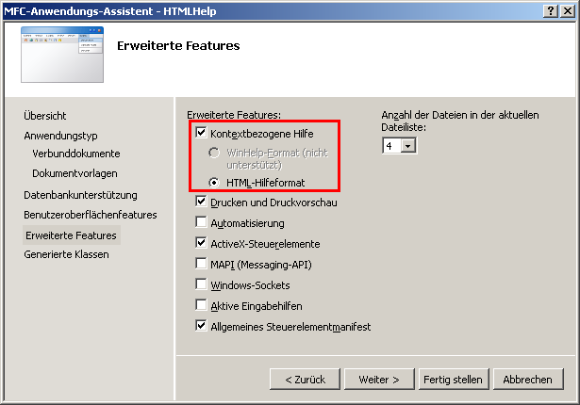580x405 pixels.
Task: Select HTML-Hilfeformat radio button
Action: (214, 182)
